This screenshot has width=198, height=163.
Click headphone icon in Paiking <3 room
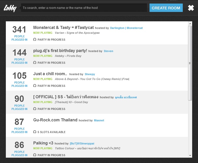click(x=35, y=155)
